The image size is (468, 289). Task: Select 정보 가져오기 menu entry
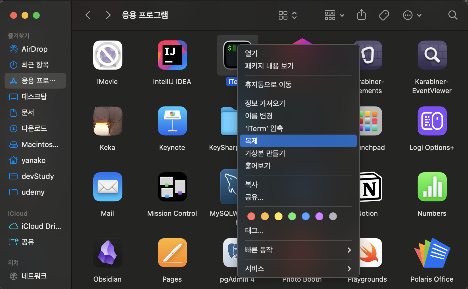pyautogui.click(x=298, y=103)
